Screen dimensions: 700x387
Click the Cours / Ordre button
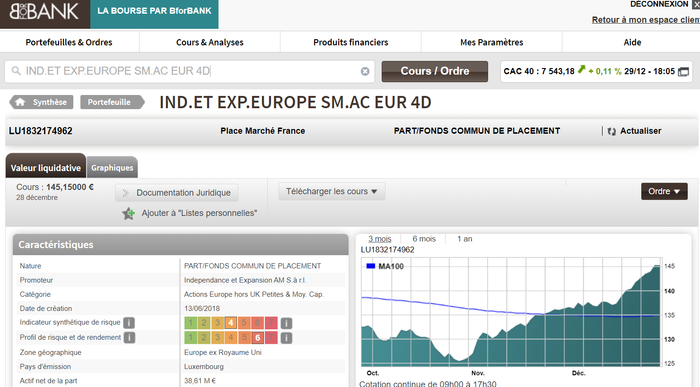435,71
